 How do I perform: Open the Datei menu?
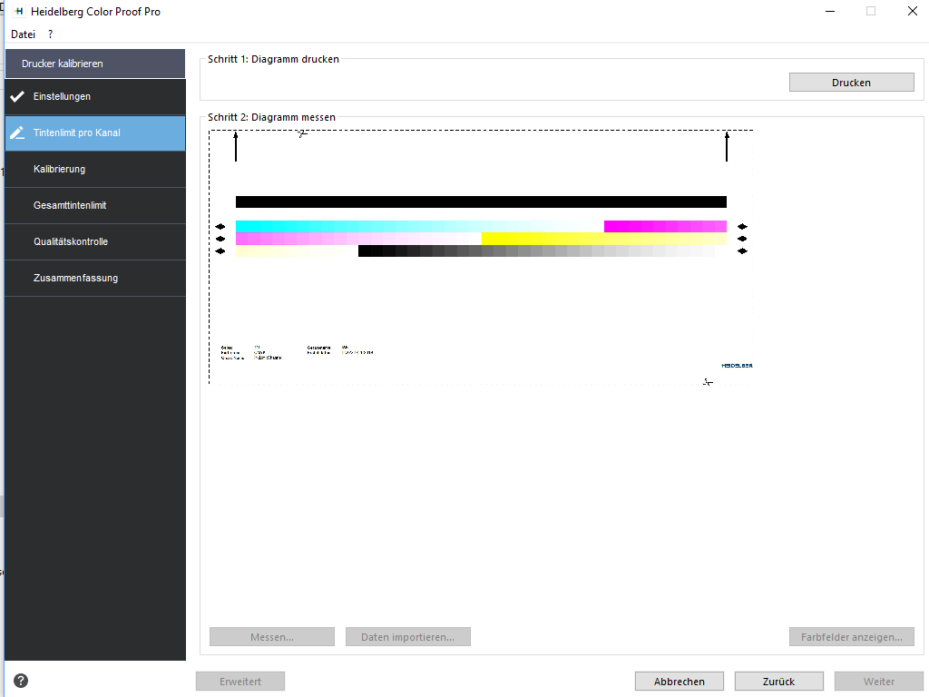coord(23,34)
